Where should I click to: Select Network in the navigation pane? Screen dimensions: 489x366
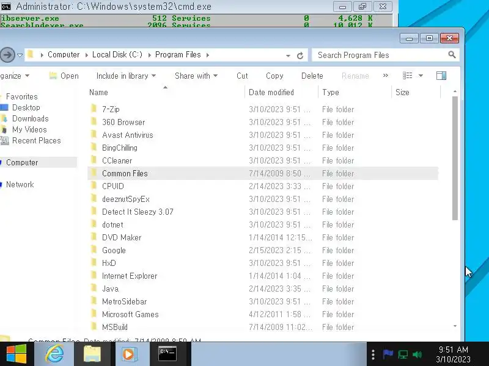(x=20, y=185)
